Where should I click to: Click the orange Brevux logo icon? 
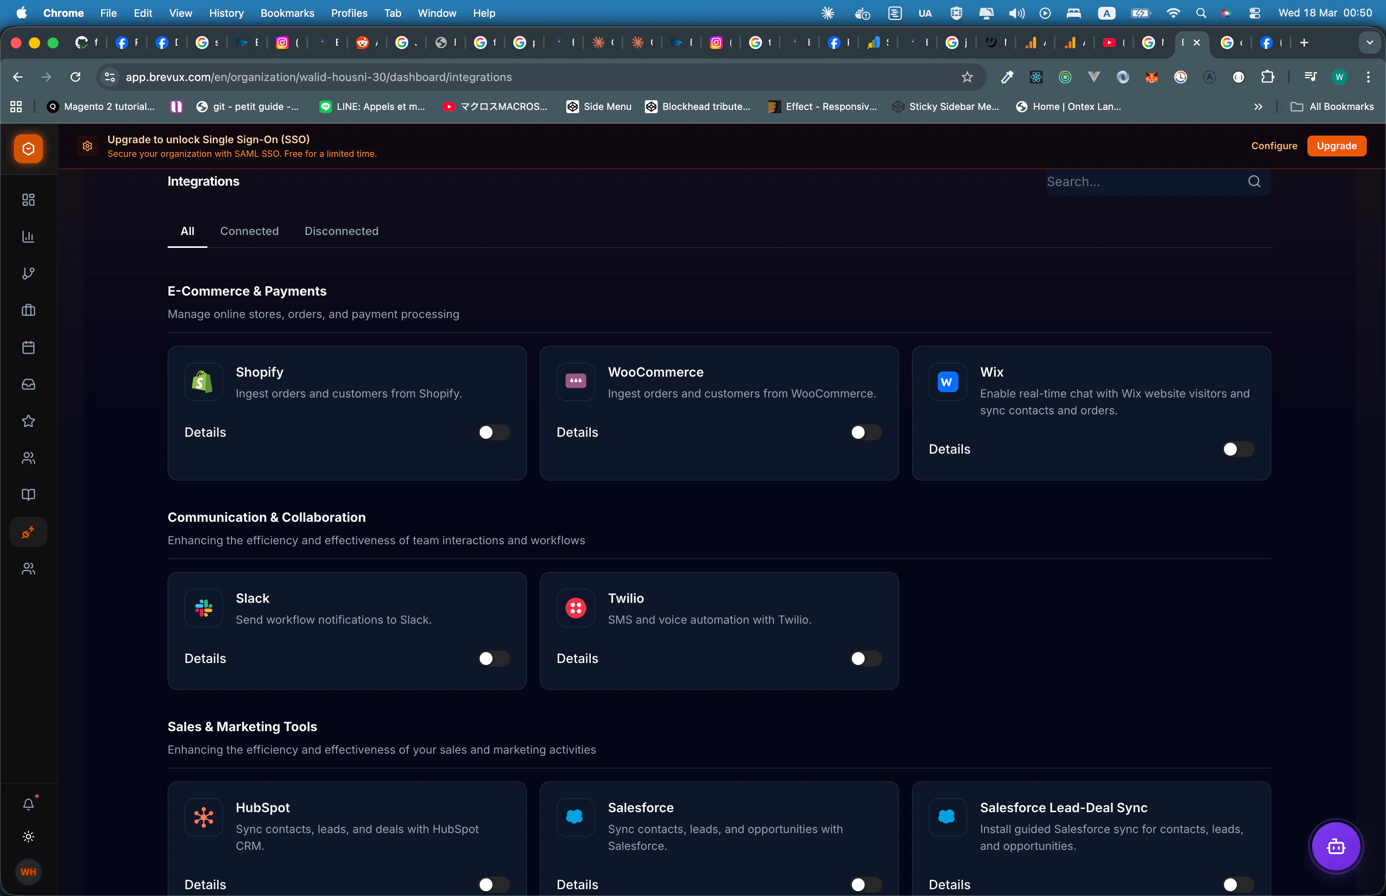pos(28,148)
